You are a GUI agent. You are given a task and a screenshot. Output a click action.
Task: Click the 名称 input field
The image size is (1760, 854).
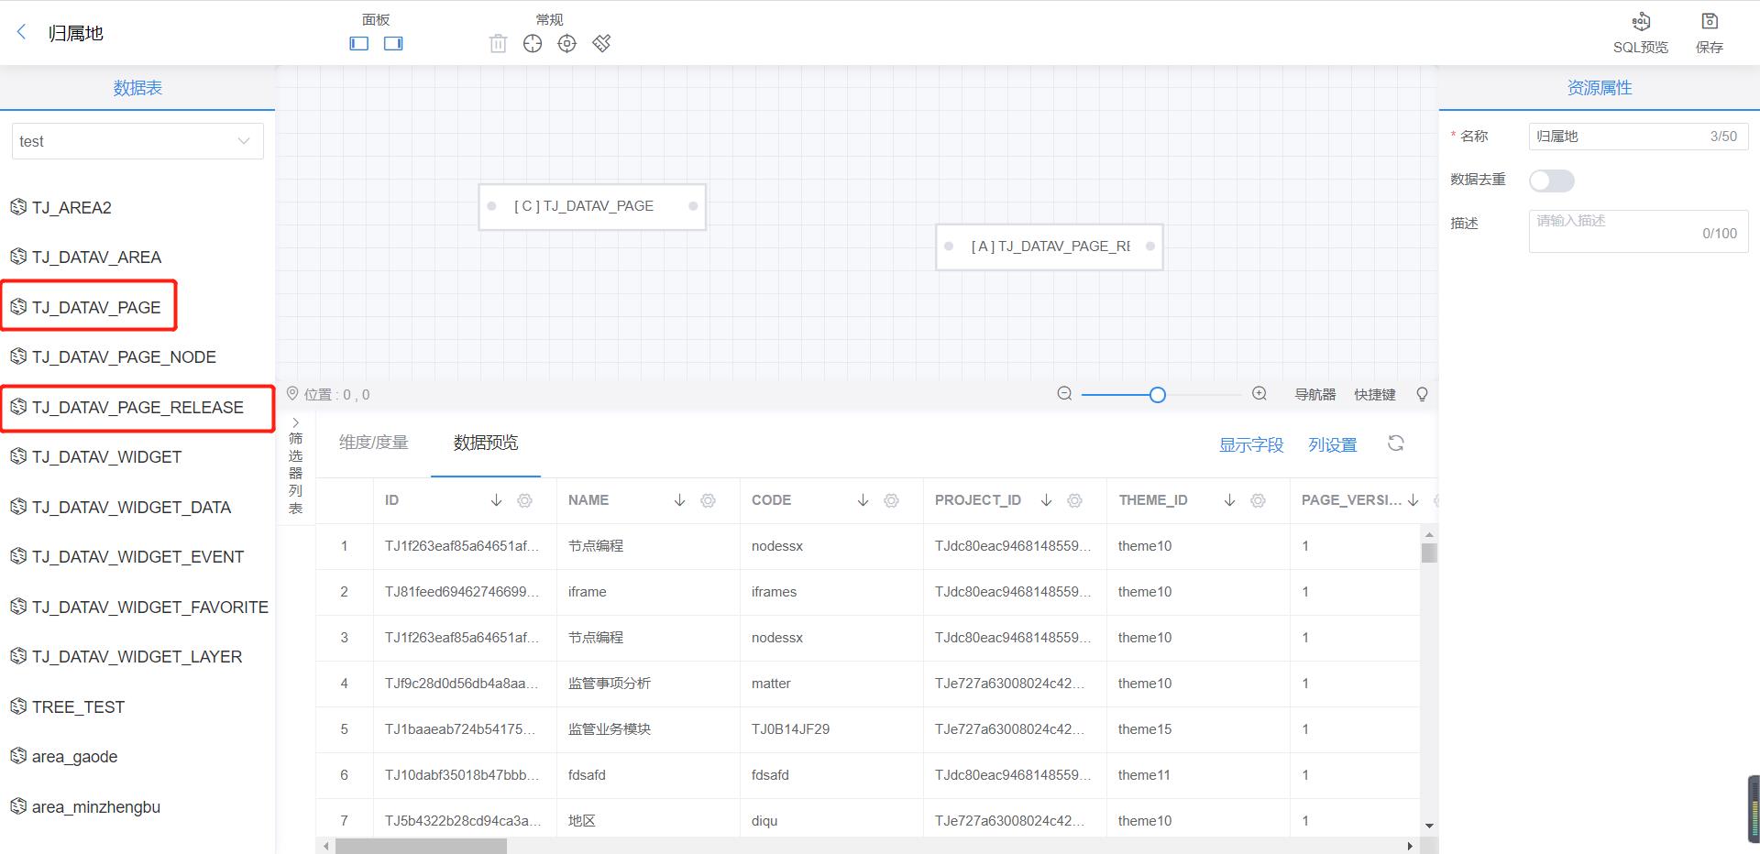click(x=1638, y=137)
